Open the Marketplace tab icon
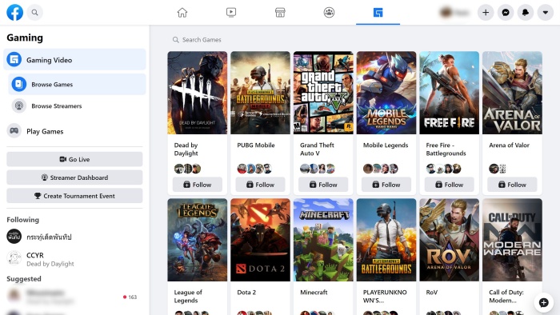This screenshot has height=315, width=560. [280, 13]
